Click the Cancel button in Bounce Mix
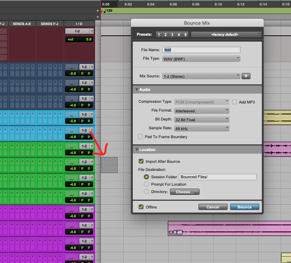This screenshot has height=263, width=291. pyautogui.click(x=213, y=207)
